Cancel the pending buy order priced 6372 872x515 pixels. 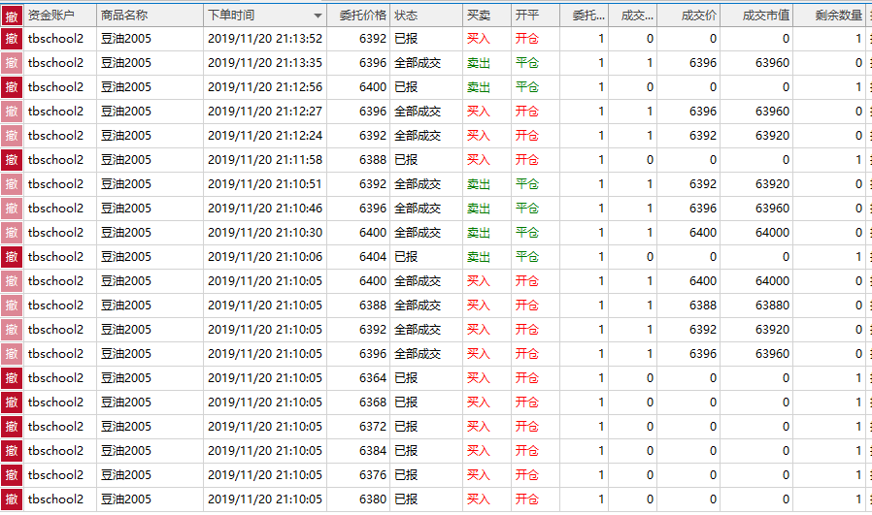click(12, 427)
